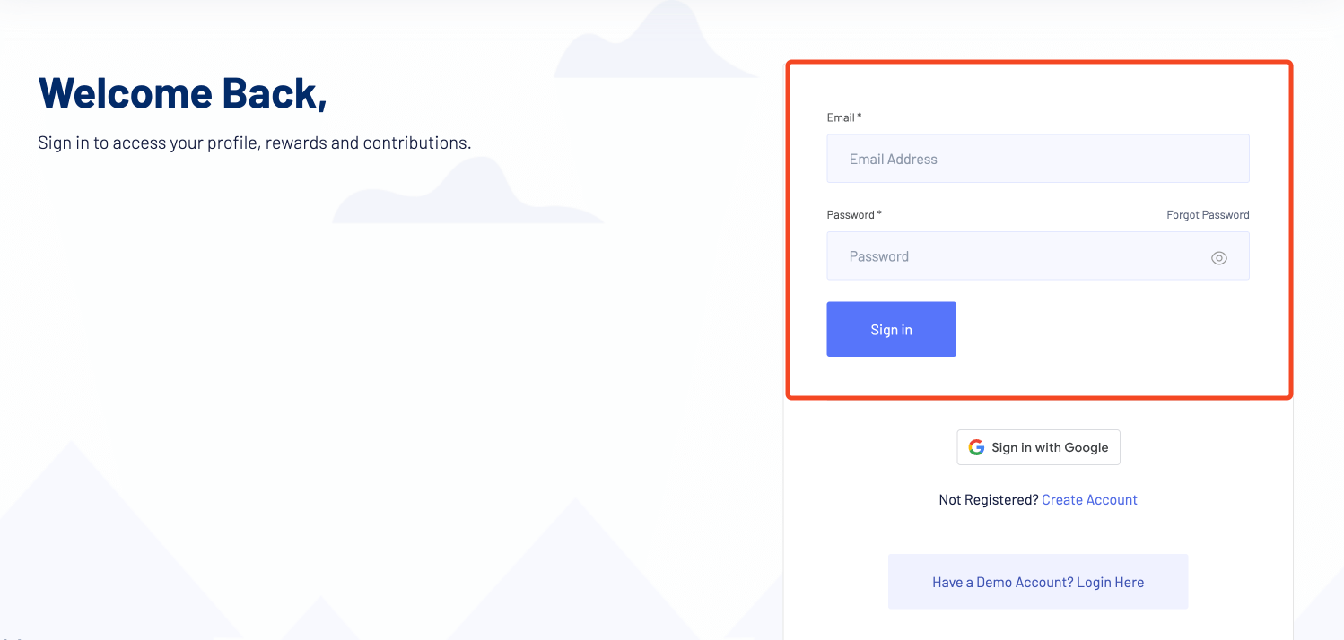Click the sign-in form's highlighted border area
Image resolution: width=1344 pixels, height=640 pixels.
(1039, 63)
